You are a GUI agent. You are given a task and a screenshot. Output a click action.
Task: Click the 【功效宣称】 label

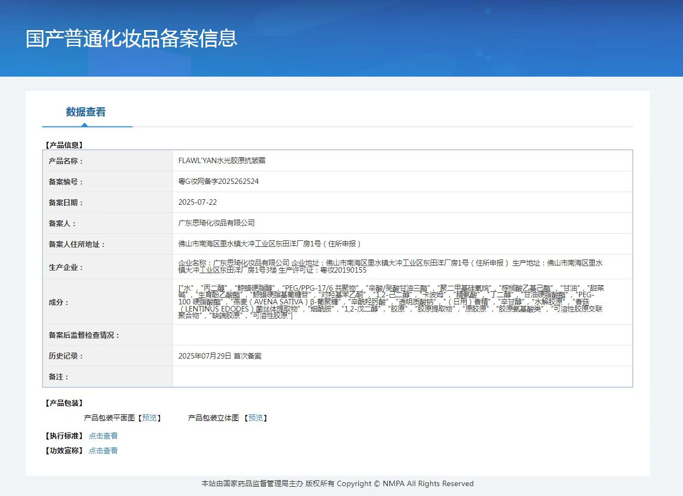64,451
